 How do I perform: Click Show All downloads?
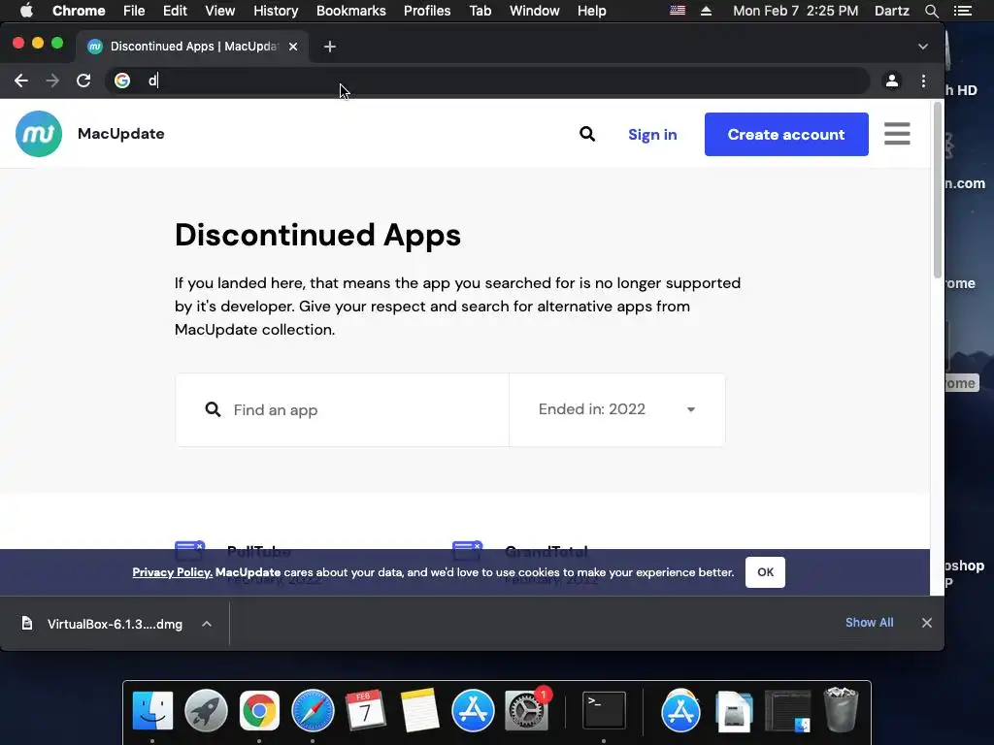869,623
